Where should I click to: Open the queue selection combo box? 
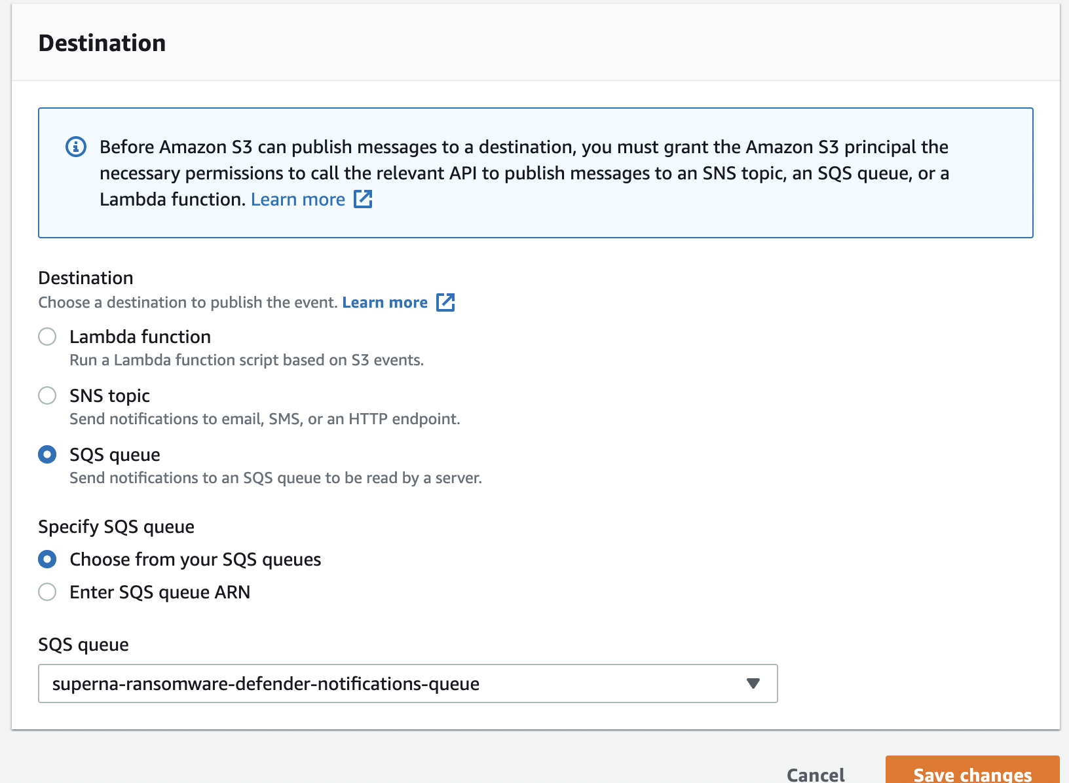click(407, 683)
